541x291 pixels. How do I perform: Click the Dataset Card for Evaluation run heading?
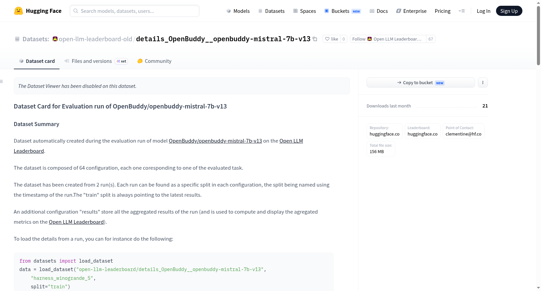click(x=120, y=106)
